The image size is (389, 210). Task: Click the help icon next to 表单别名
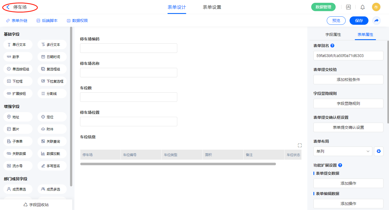[x=332, y=46]
